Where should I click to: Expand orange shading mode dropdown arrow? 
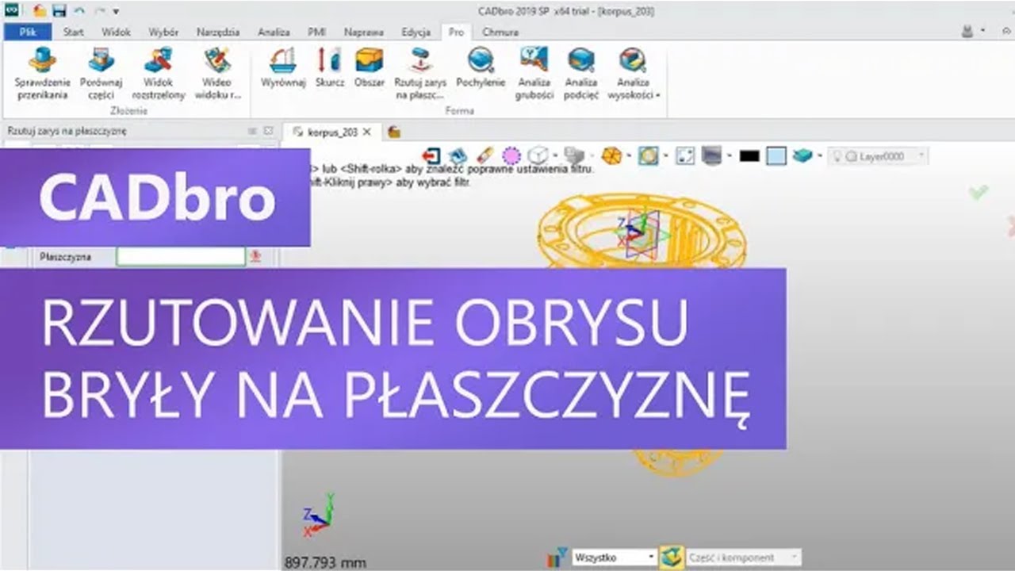(628, 156)
